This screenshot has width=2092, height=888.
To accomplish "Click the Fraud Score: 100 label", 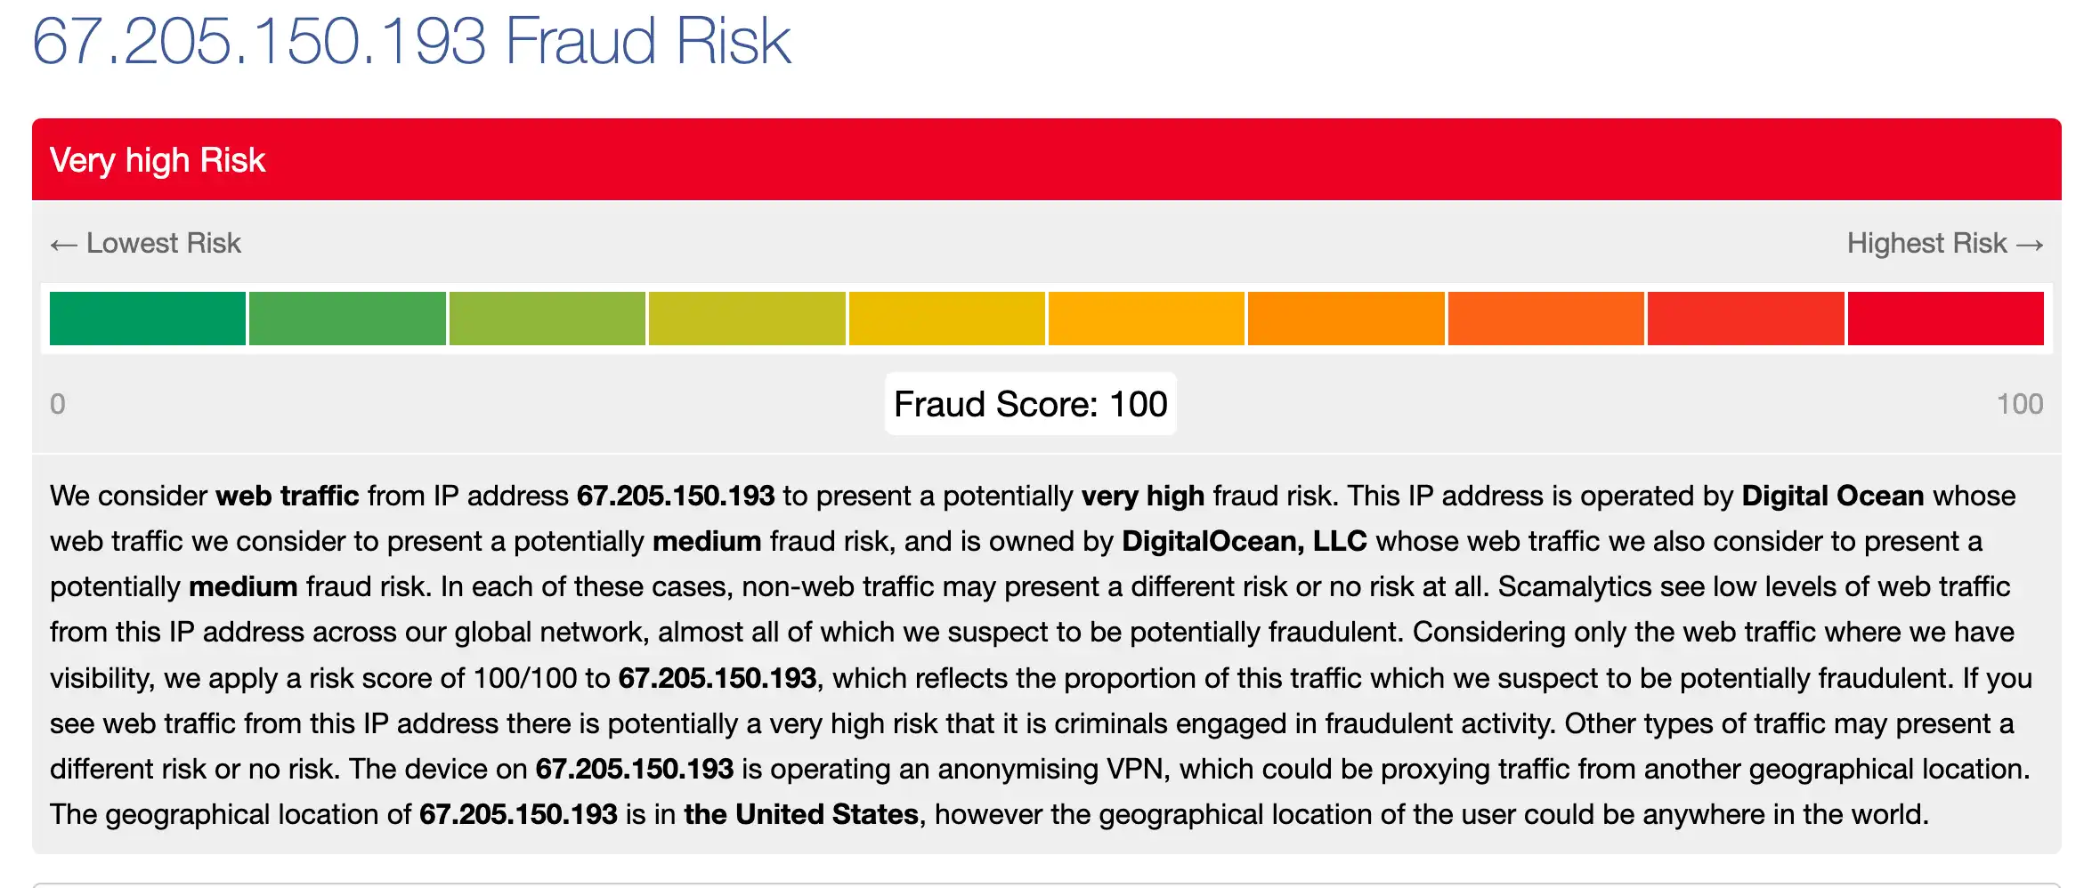I will 1031,404.
